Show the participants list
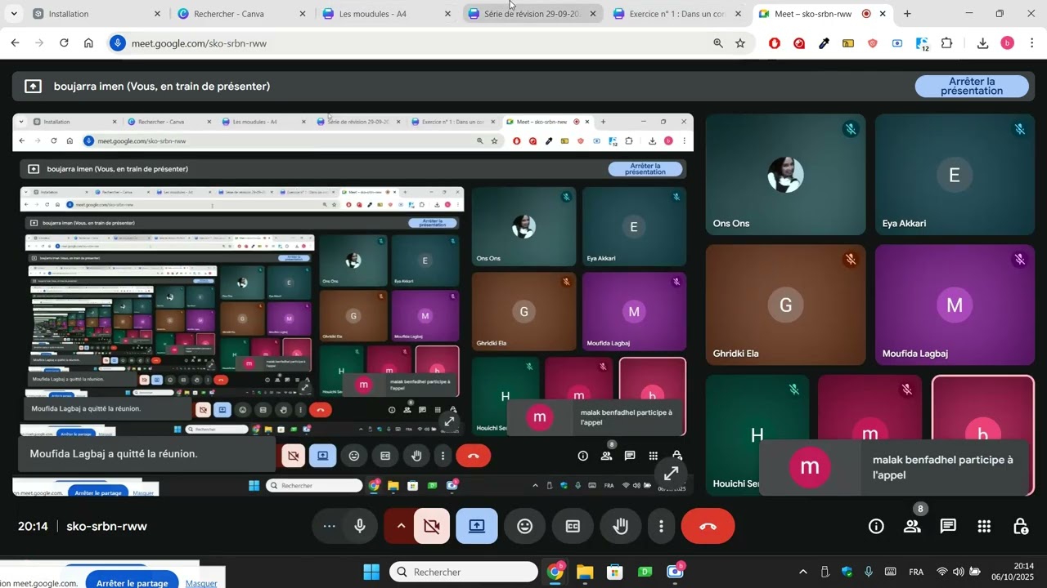The width and height of the screenshot is (1047, 588). (x=913, y=527)
